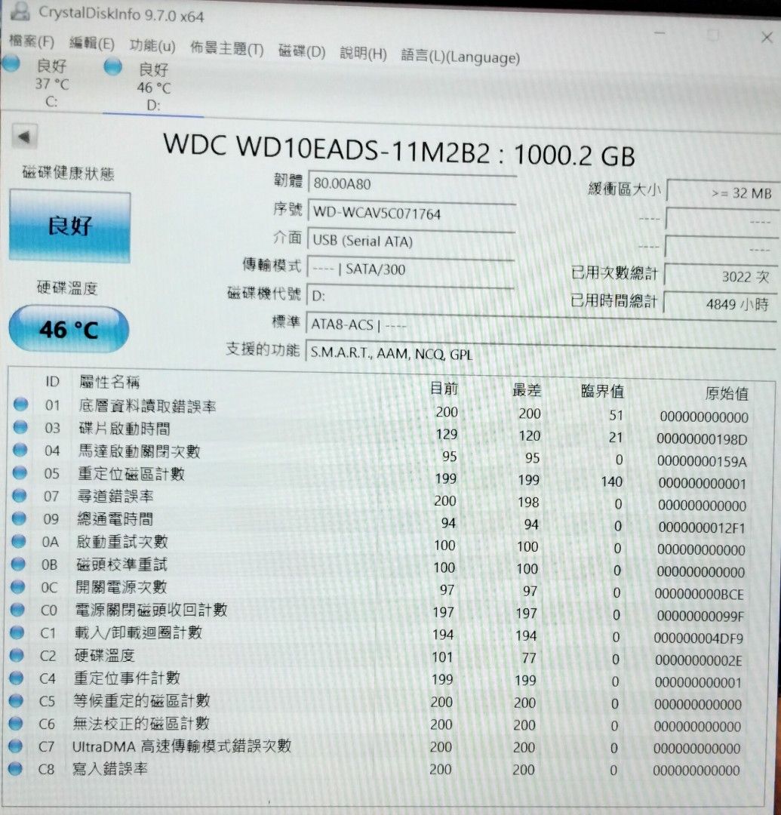Click the transfer mode field SATA/300
This screenshot has height=815, width=781.
click(410, 269)
